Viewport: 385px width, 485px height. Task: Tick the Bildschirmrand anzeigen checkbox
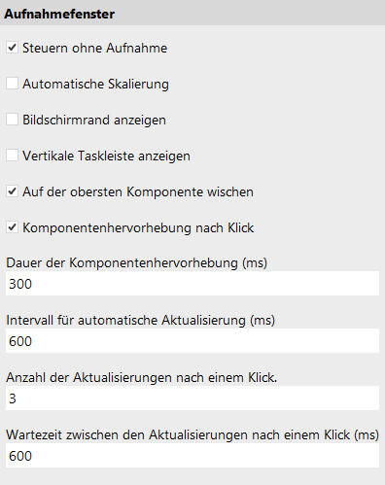(12, 120)
